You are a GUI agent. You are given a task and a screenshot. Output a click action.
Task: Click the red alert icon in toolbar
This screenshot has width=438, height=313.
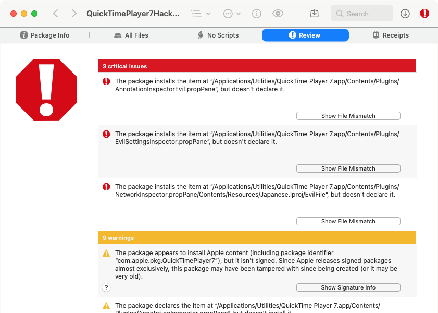424,14
